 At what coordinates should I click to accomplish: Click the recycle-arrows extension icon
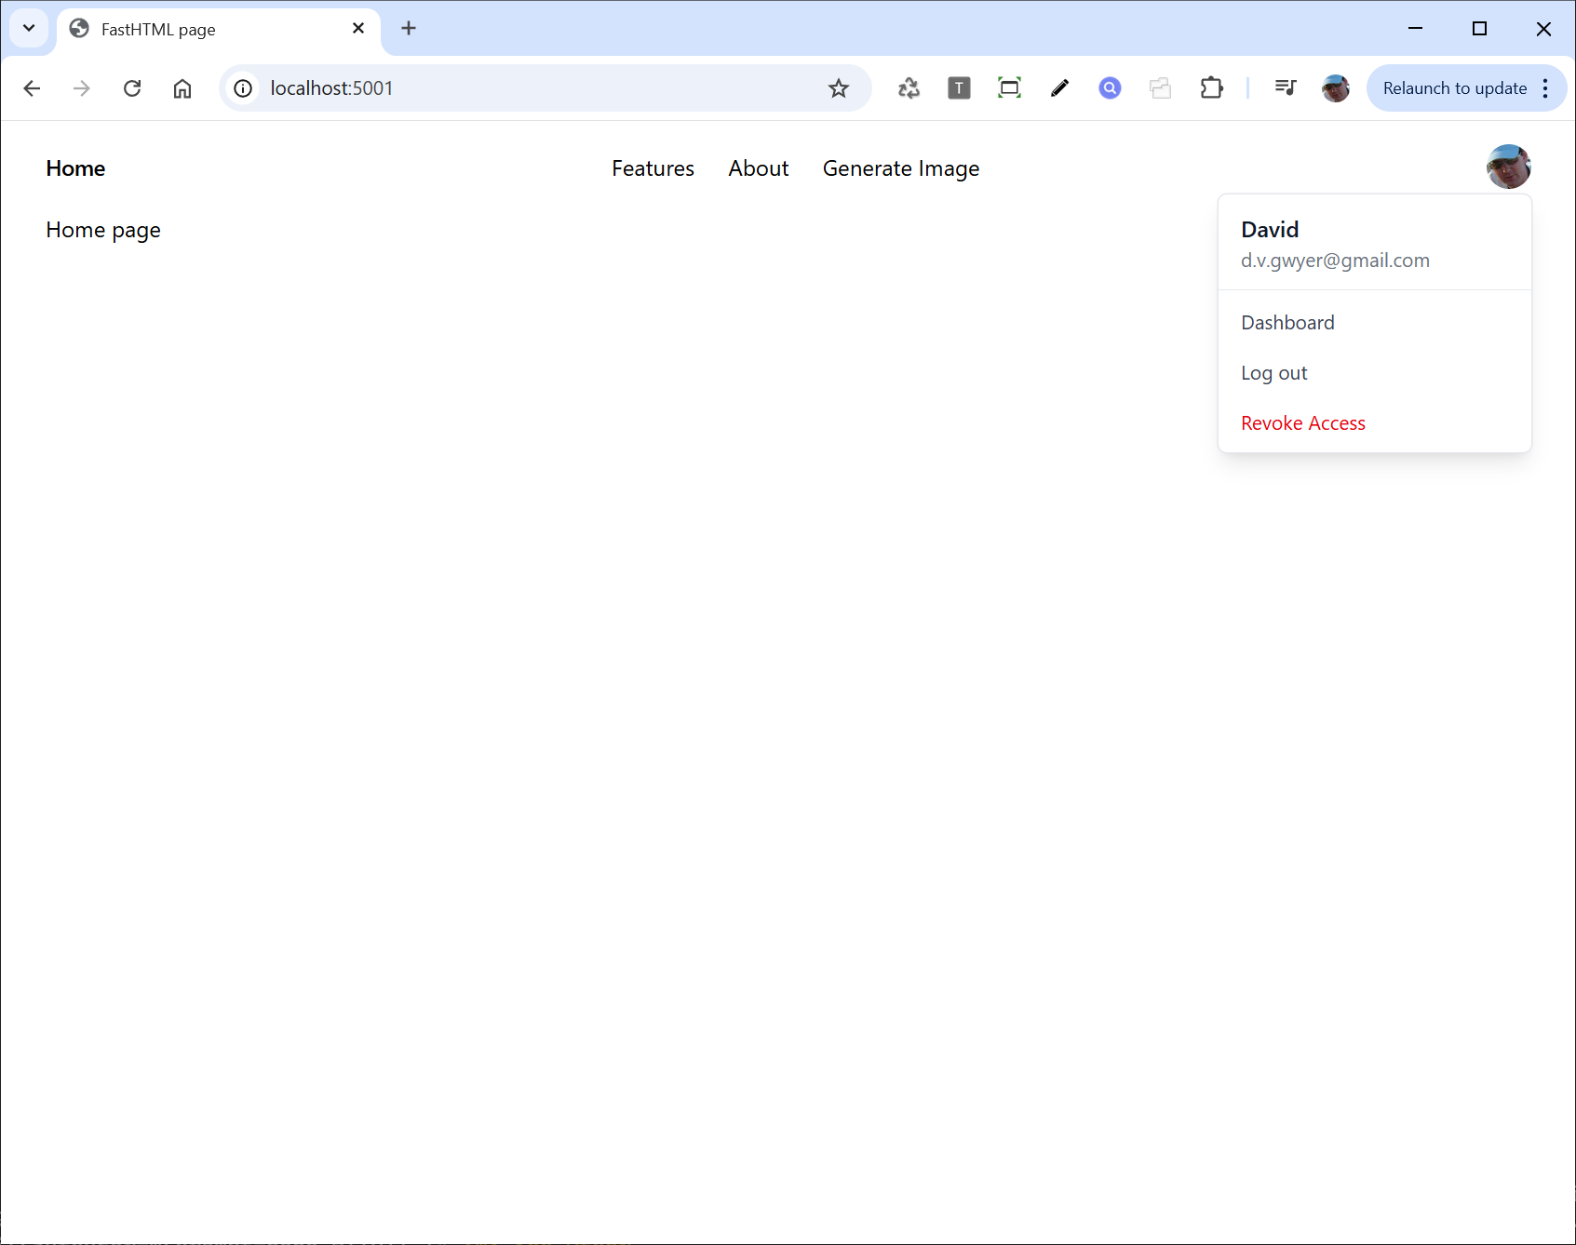coord(909,88)
